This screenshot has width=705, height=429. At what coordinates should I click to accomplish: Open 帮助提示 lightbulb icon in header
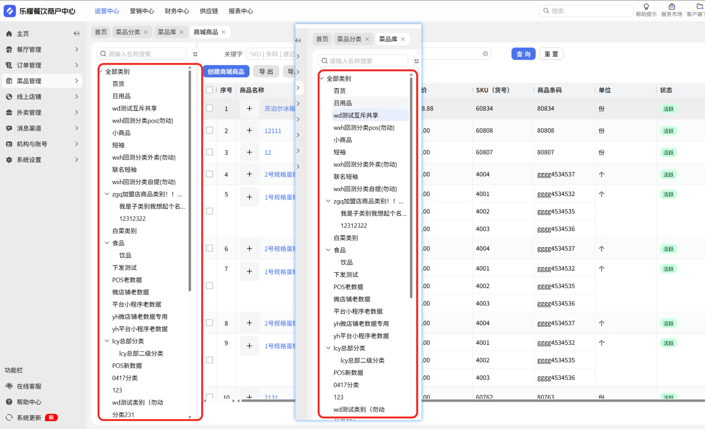coord(646,7)
